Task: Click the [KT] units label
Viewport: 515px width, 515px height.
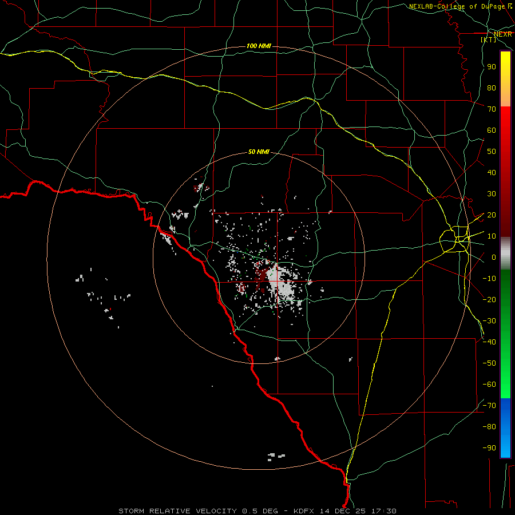Action: [x=489, y=39]
